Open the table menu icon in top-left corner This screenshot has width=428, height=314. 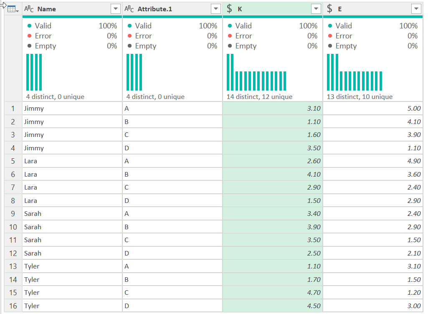coord(13,9)
